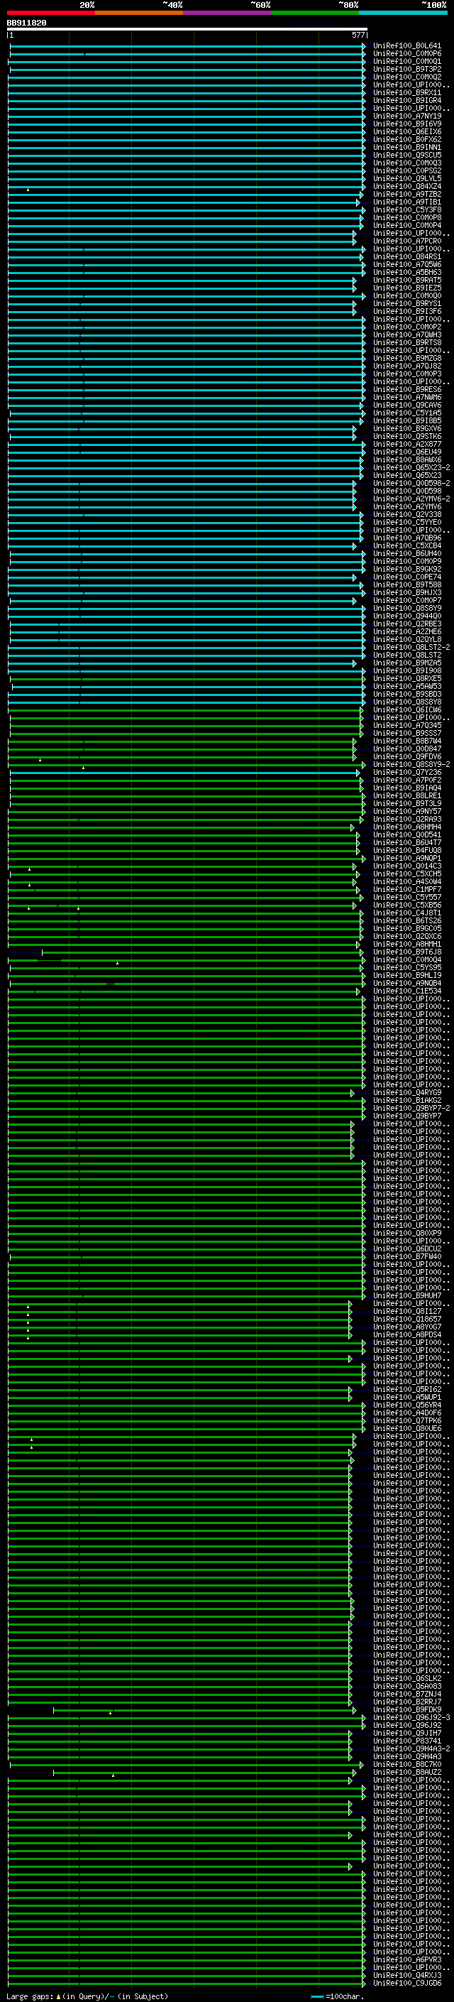Viewport: 454px width, 2002px height.
Task: Click the purple ~60% legend swatch
Action: (x=228, y=13)
